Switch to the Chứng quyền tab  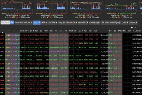(x=95, y=22)
